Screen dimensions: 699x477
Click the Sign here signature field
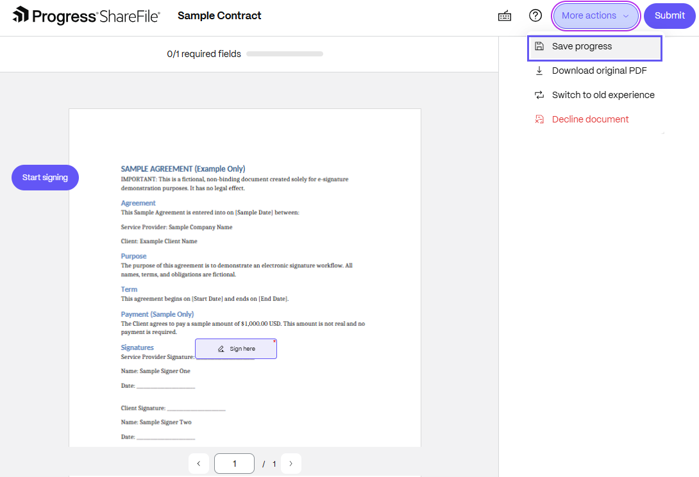pyautogui.click(x=236, y=349)
